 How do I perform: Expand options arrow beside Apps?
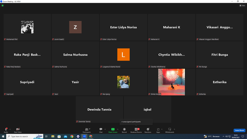[162, 129]
